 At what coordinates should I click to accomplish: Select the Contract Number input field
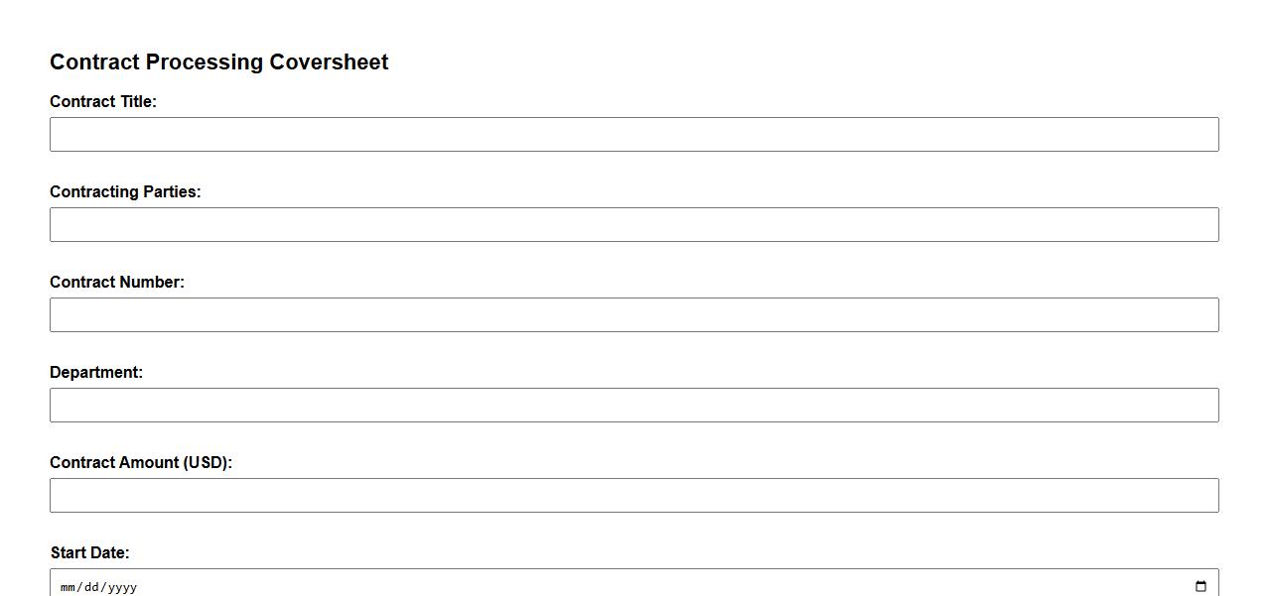pyautogui.click(x=634, y=315)
